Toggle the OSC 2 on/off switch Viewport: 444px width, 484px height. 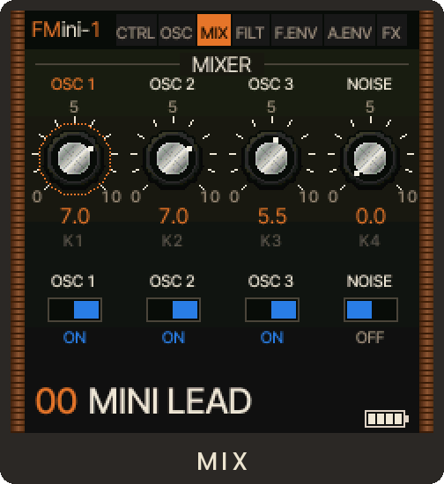(x=174, y=310)
